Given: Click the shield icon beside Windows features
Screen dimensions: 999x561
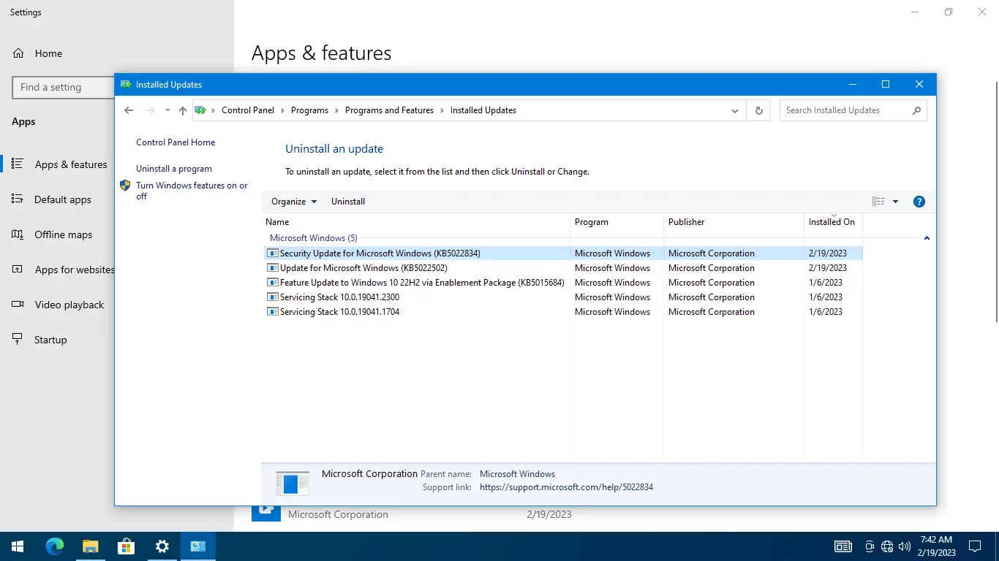Looking at the screenshot, I should tap(125, 186).
